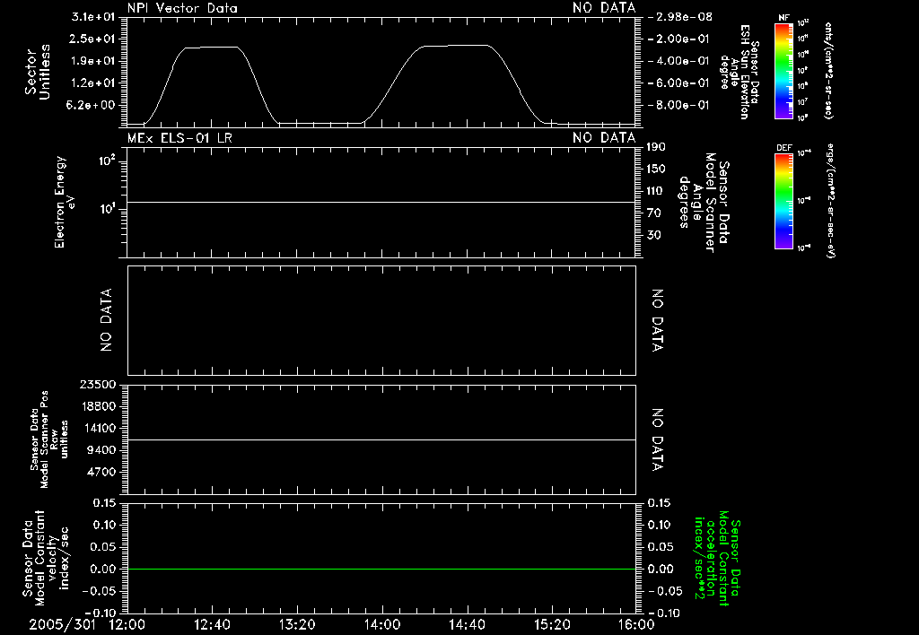Click the '110' scanner angle tick label
This screenshot has width=919, height=635.
(x=656, y=191)
